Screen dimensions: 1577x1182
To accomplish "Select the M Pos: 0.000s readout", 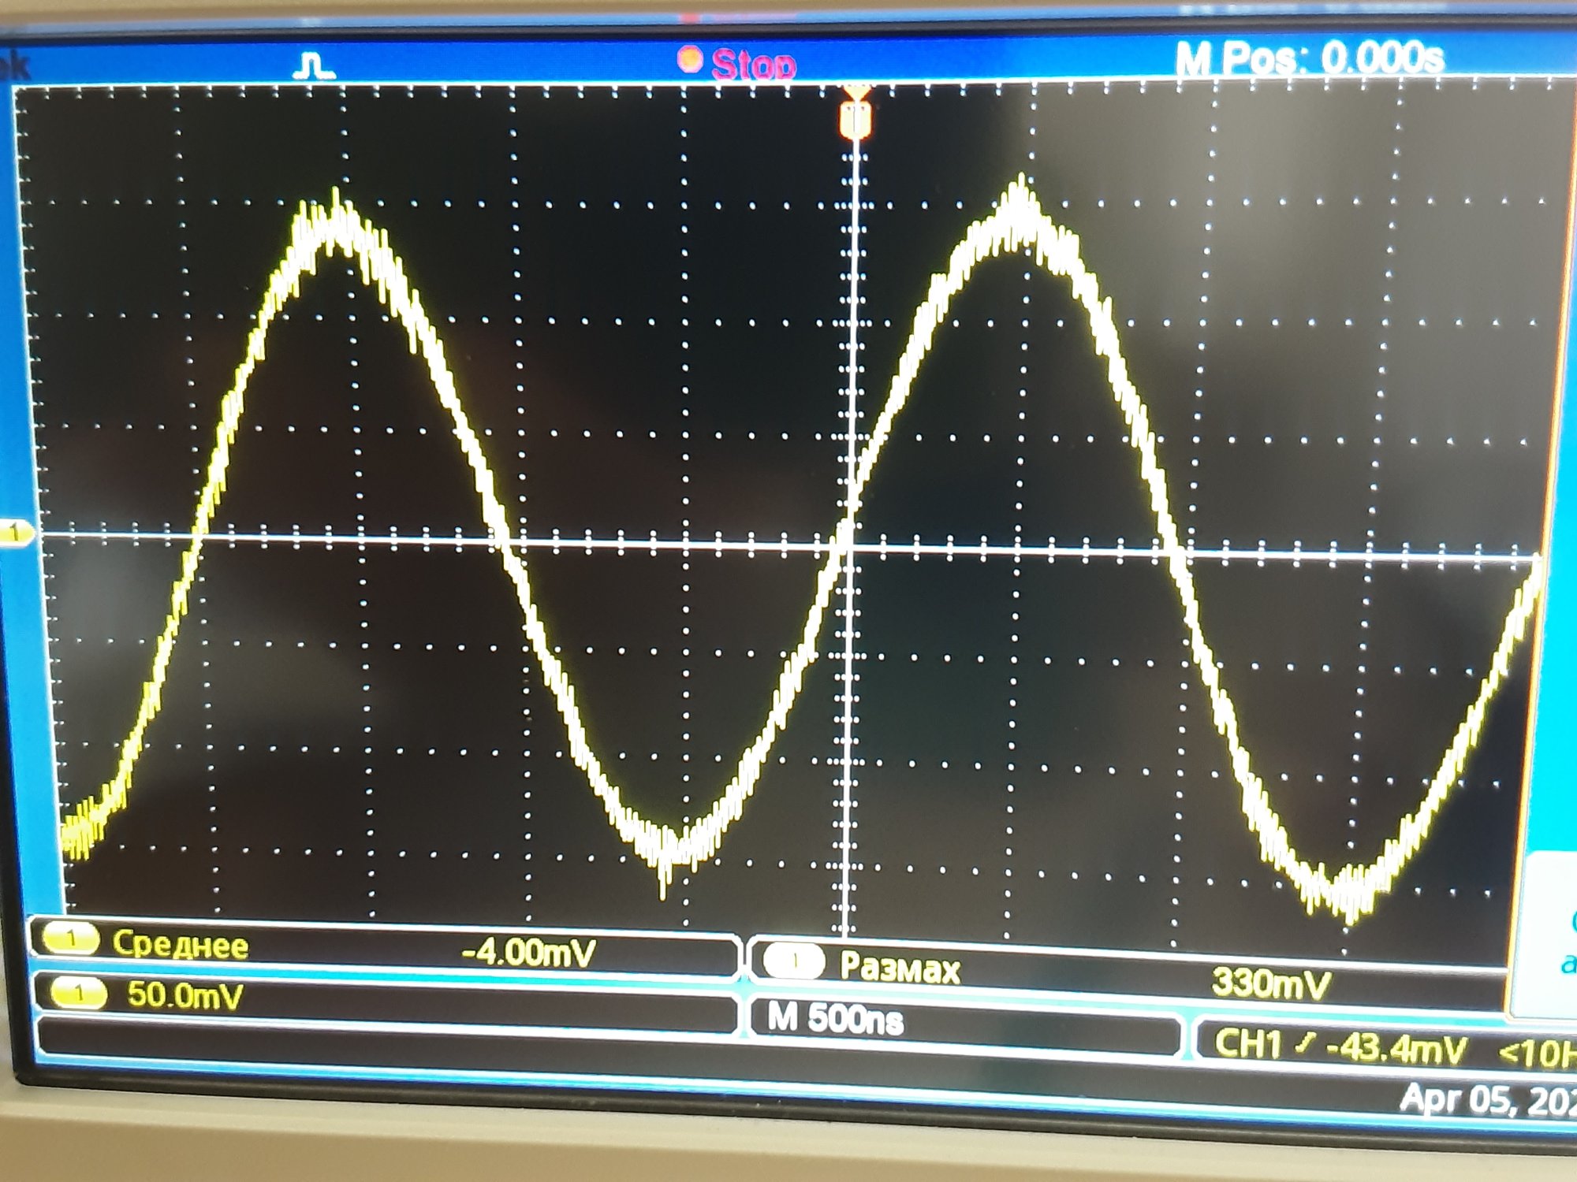I will pos(1309,58).
